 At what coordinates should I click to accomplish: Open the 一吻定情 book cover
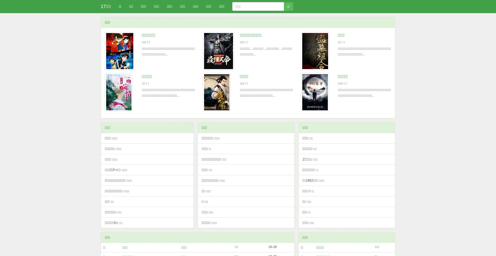[x=119, y=92]
